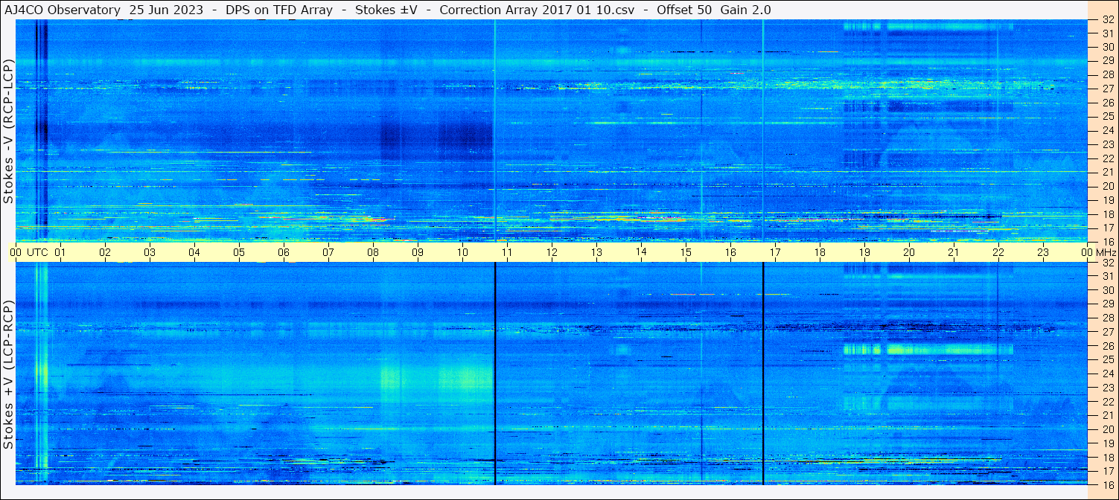Select the 22 hour mark on time axis
Image resolution: width=1119 pixels, height=500 pixels.
pos(998,252)
